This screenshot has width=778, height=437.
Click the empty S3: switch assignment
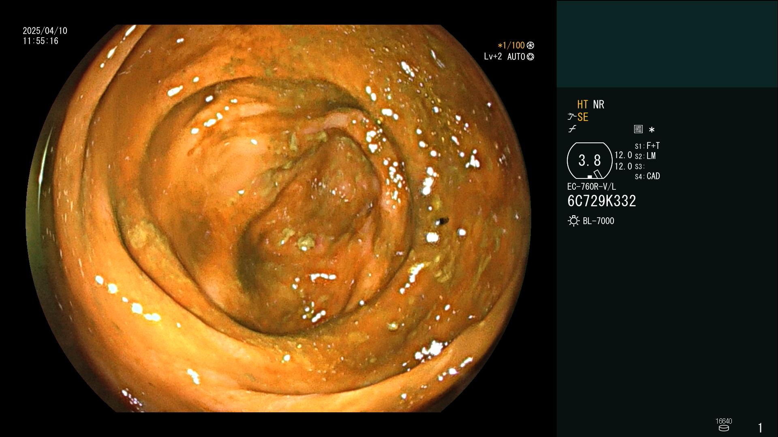point(639,166)
